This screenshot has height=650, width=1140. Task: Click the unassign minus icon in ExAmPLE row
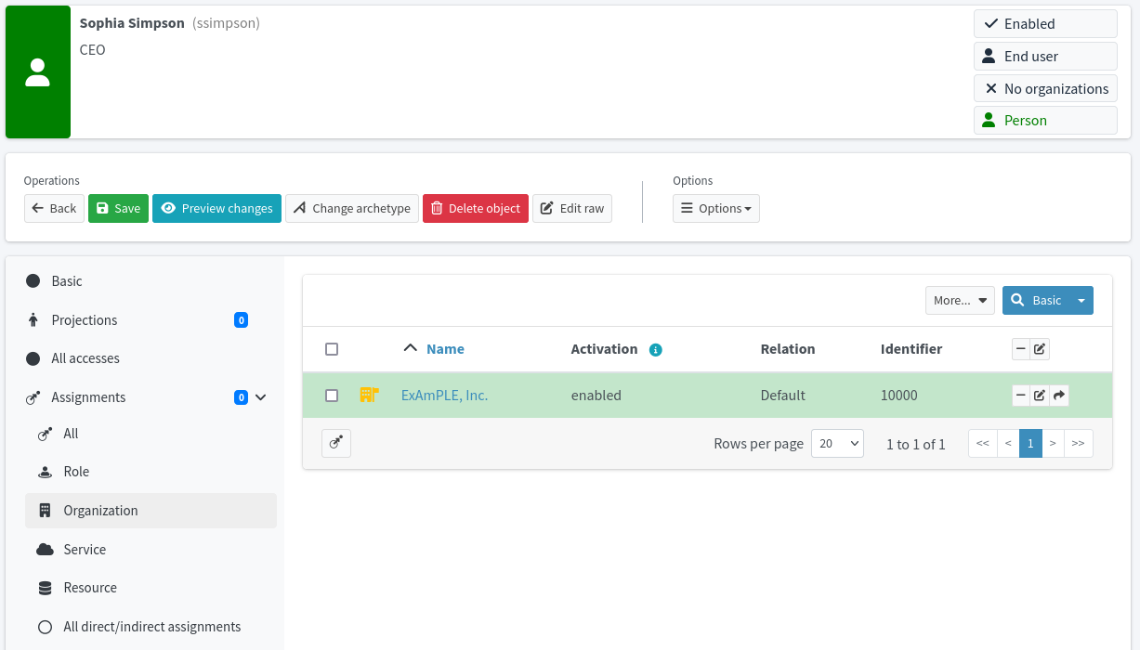point(1021,396)
